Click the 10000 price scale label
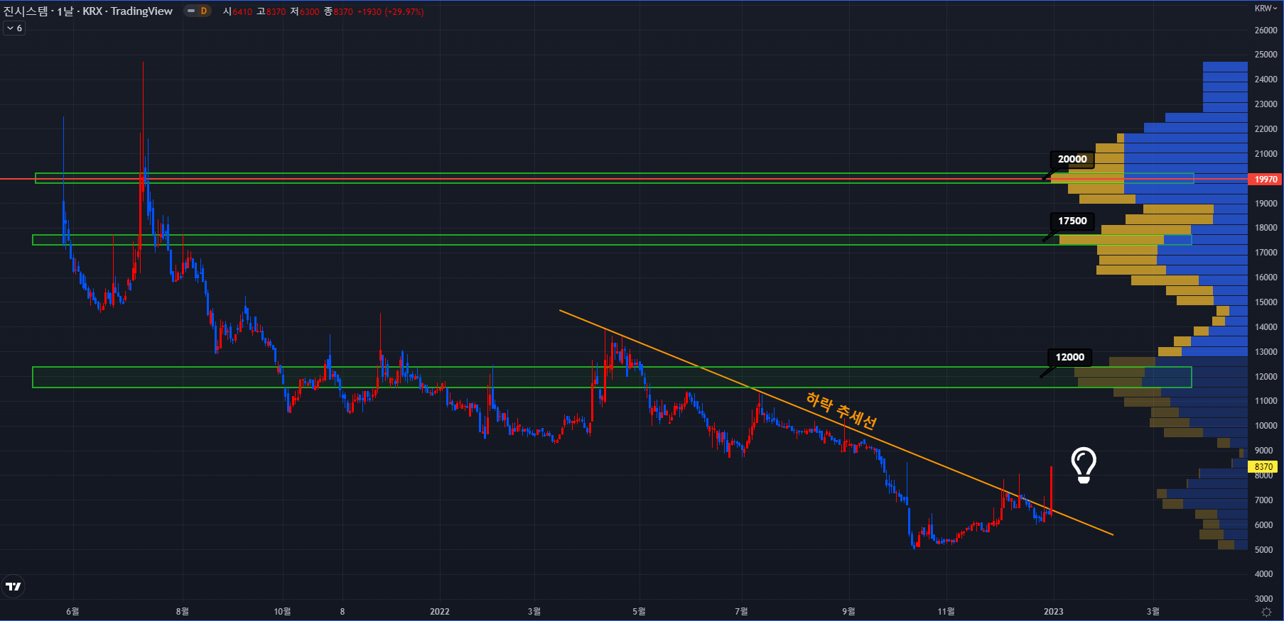 pyautogui.click(x=1266, y=426)
